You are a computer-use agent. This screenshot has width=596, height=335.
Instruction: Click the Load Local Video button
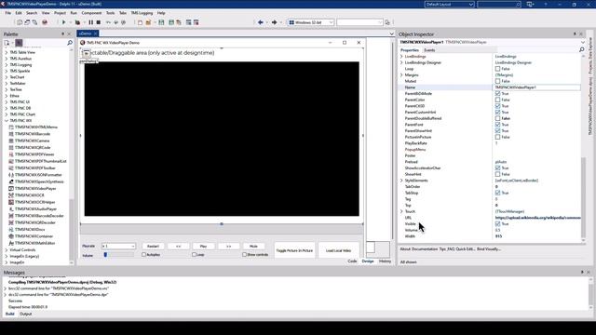pyautogui.click(x=338, y=250)
